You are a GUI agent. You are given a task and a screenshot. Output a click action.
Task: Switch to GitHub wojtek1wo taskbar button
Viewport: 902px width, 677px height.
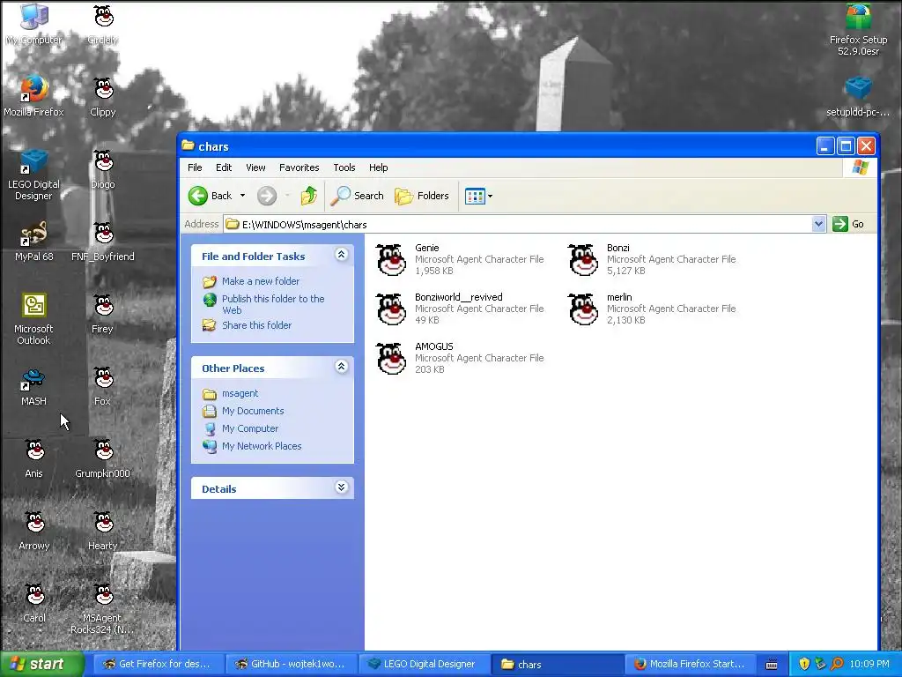click(x=291, y=665)
